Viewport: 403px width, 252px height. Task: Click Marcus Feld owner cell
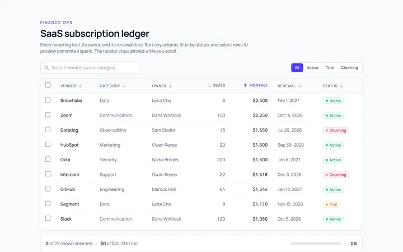click(x=164, y=189)
